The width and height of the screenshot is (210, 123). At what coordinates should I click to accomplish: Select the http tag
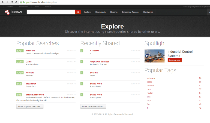(149, 100)
